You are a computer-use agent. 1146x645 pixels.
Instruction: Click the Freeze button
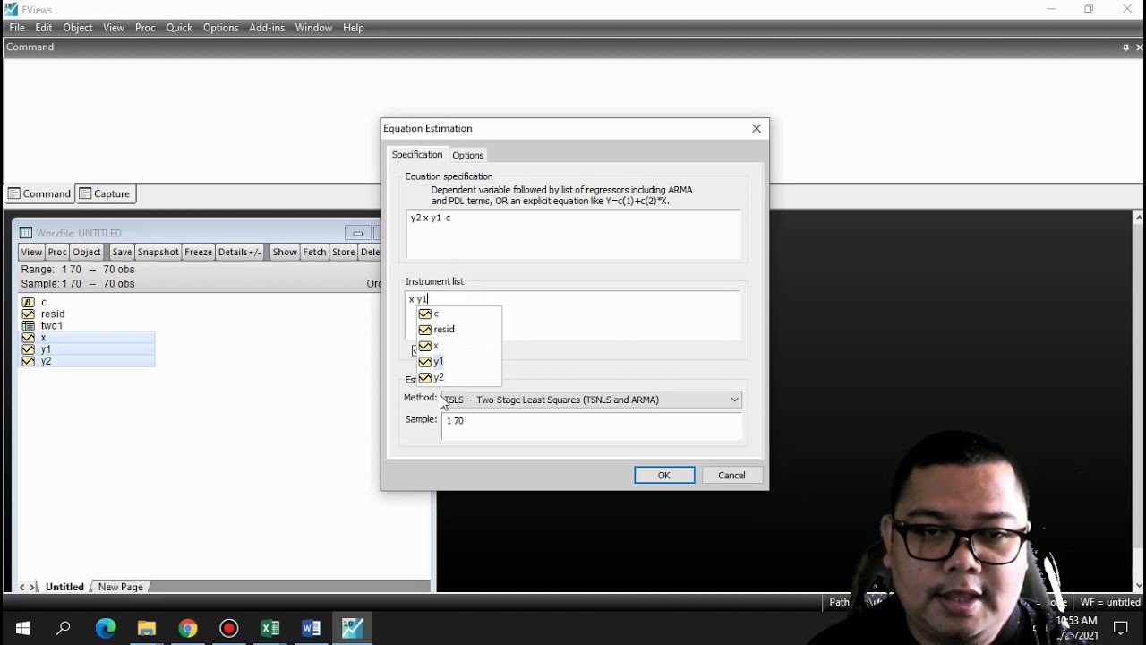(199, 253)
